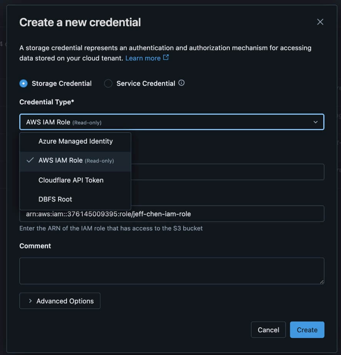Pick the DBFS Root credential type

click(x=55, y=199)
